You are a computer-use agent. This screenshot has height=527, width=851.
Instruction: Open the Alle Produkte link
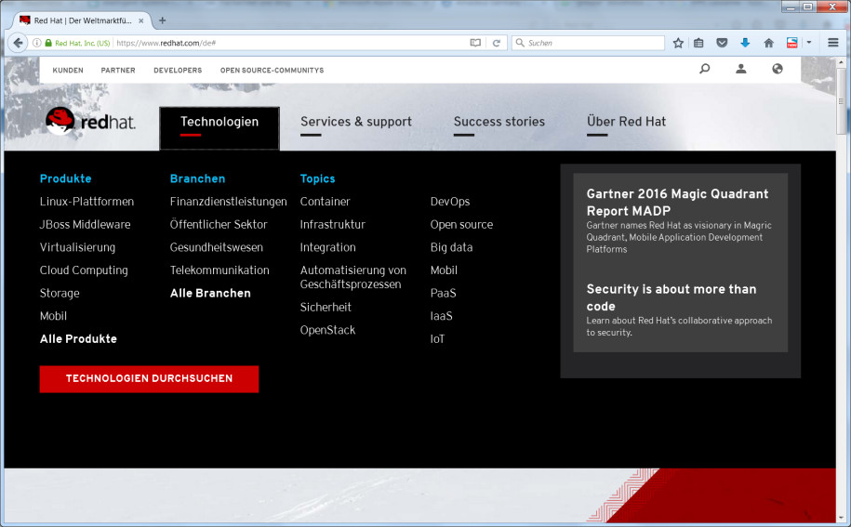coord(78,339)
